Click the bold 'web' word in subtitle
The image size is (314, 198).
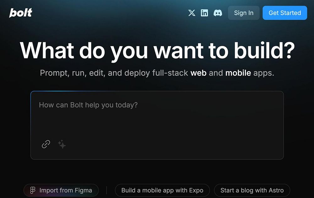click(x=198, y=73)
